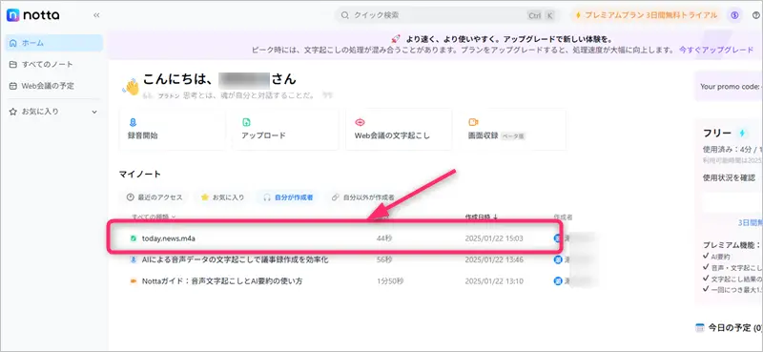
Task: Click the upload file icon on アップロード card
Action: click(246, 122)
